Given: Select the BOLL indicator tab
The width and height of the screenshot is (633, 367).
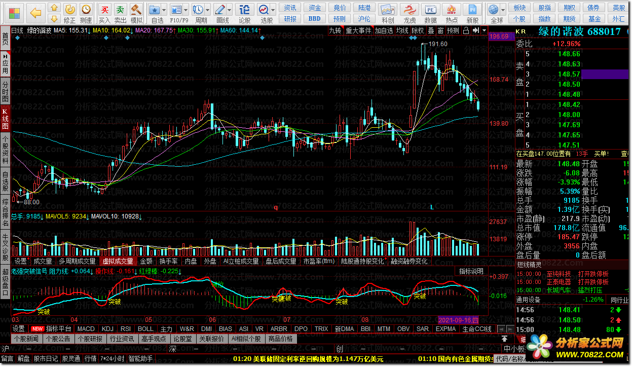Looking at the screenshot, I should pyautogui.click(x=145, y=329).
